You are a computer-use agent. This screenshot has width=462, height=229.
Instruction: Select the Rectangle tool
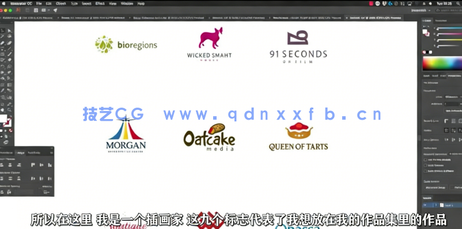(2, 55)
